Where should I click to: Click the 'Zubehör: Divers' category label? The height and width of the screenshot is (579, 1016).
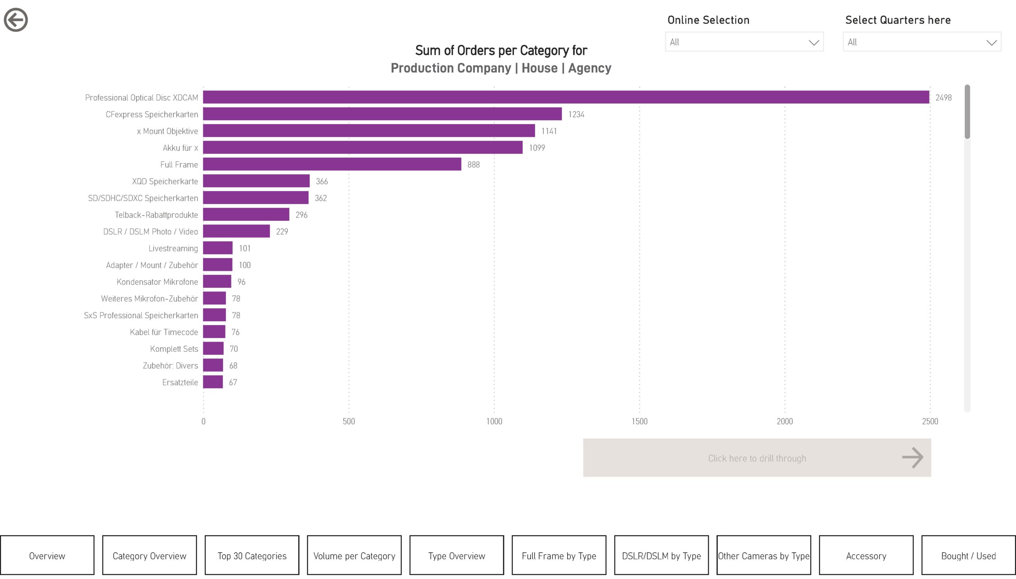pyautogui.click(x=170, y=366)
